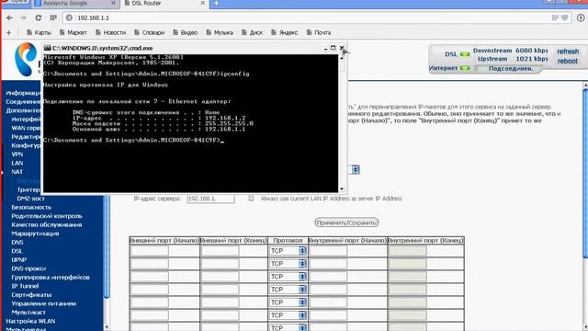Open the Карты bookmark
Screen dimensions: 588x331
coord(39,33)
